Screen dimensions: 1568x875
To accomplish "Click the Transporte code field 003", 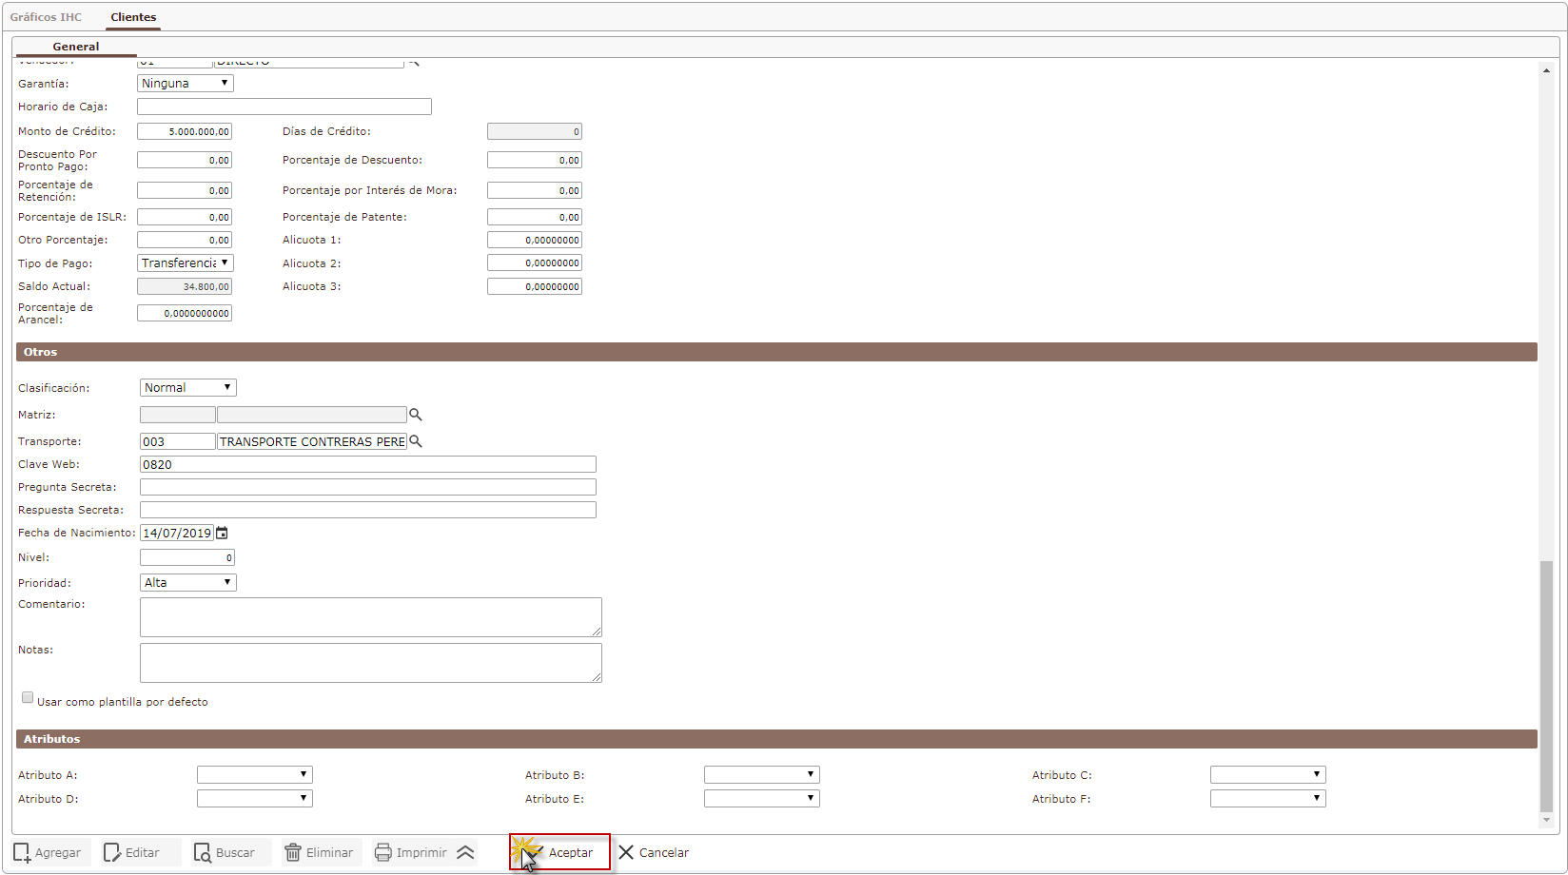I will (x=178, y=441).
